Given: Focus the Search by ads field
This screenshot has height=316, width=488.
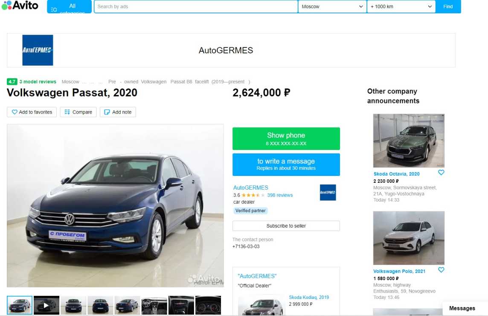Looking at the screenshot, I should [196, 6].
